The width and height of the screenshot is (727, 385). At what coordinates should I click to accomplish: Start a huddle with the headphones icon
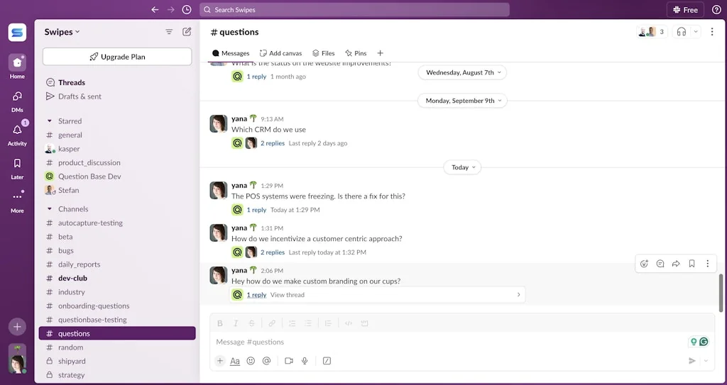[x=681, y=32]
